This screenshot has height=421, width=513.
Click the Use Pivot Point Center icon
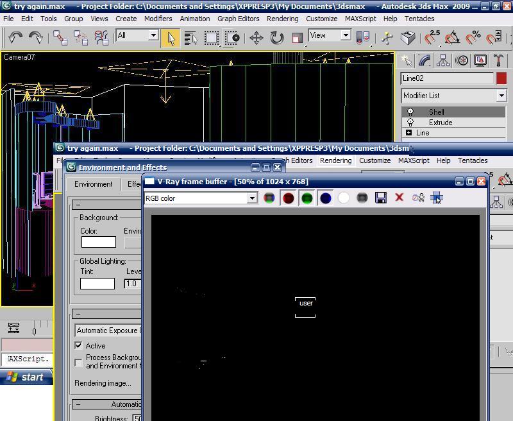point(363,38)
